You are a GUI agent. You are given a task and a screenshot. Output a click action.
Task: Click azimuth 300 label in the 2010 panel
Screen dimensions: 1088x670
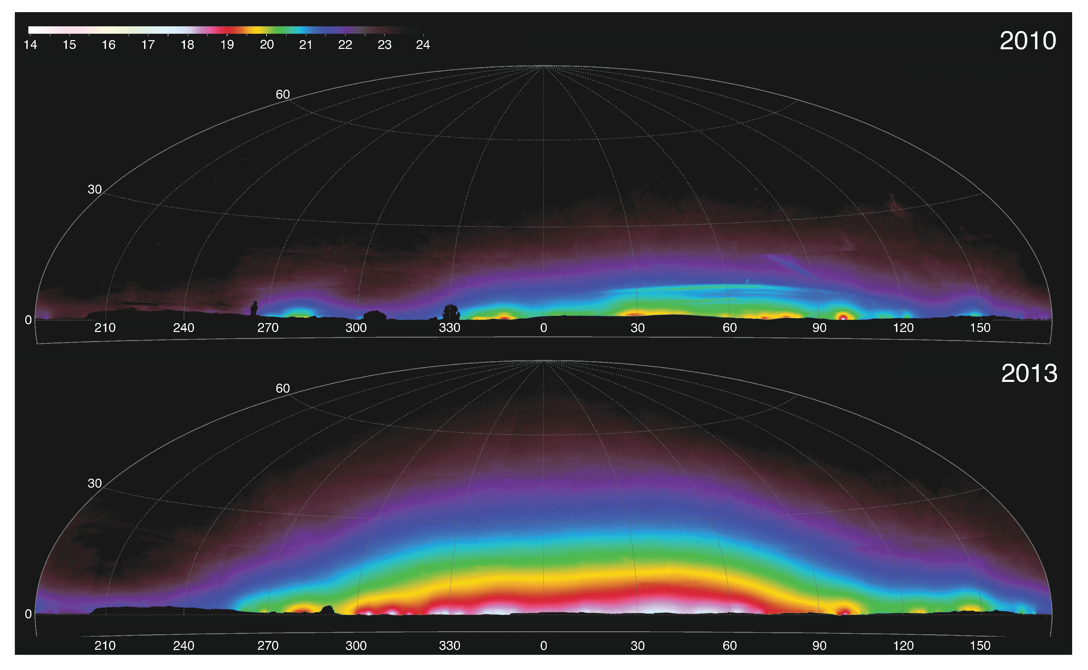[356, 328]
